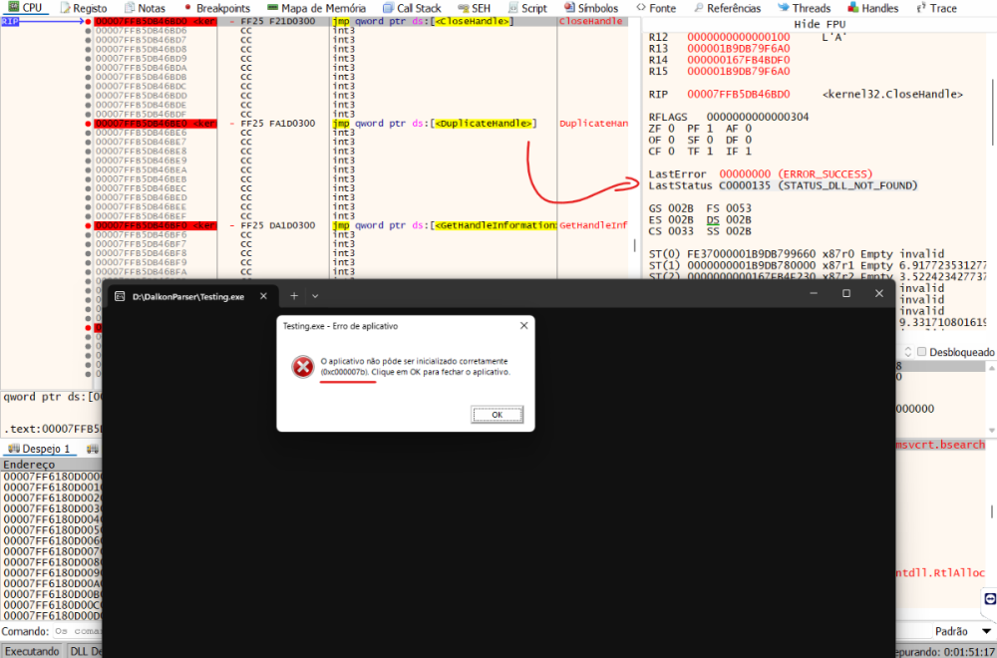Click the Notas tab icon

(x=129, y=8)
